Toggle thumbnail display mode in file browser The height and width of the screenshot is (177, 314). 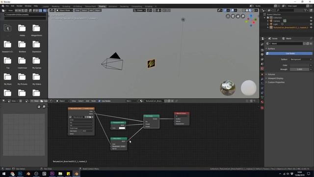[x=41, y=10]
